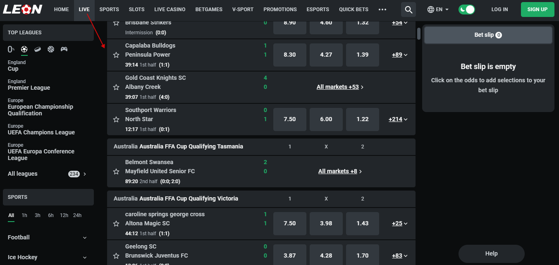
Task: Click the page vertical scrollbar thumb
Action: pyautogui.click(x=419, y=33)
